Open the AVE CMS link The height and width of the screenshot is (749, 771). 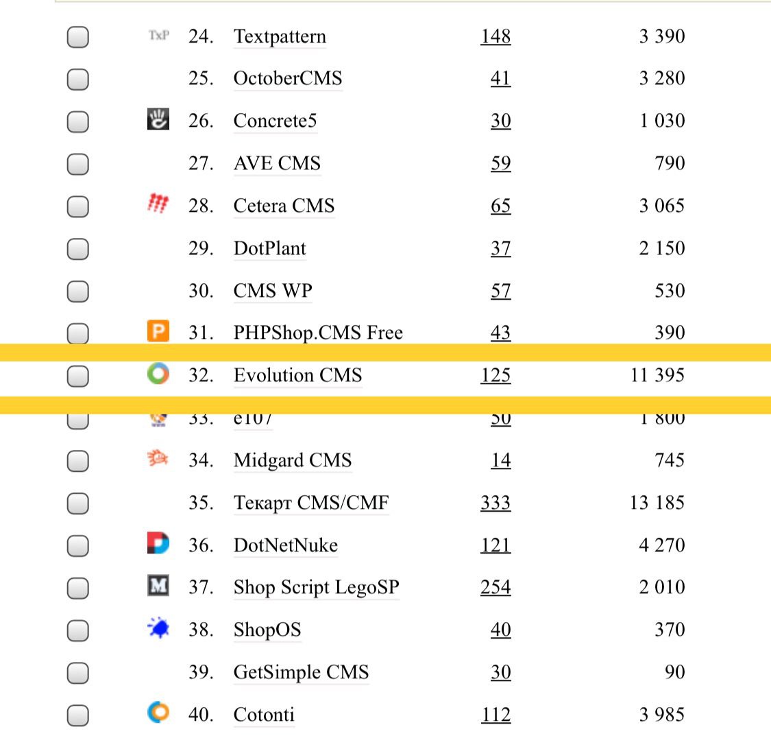coord(277,163)
